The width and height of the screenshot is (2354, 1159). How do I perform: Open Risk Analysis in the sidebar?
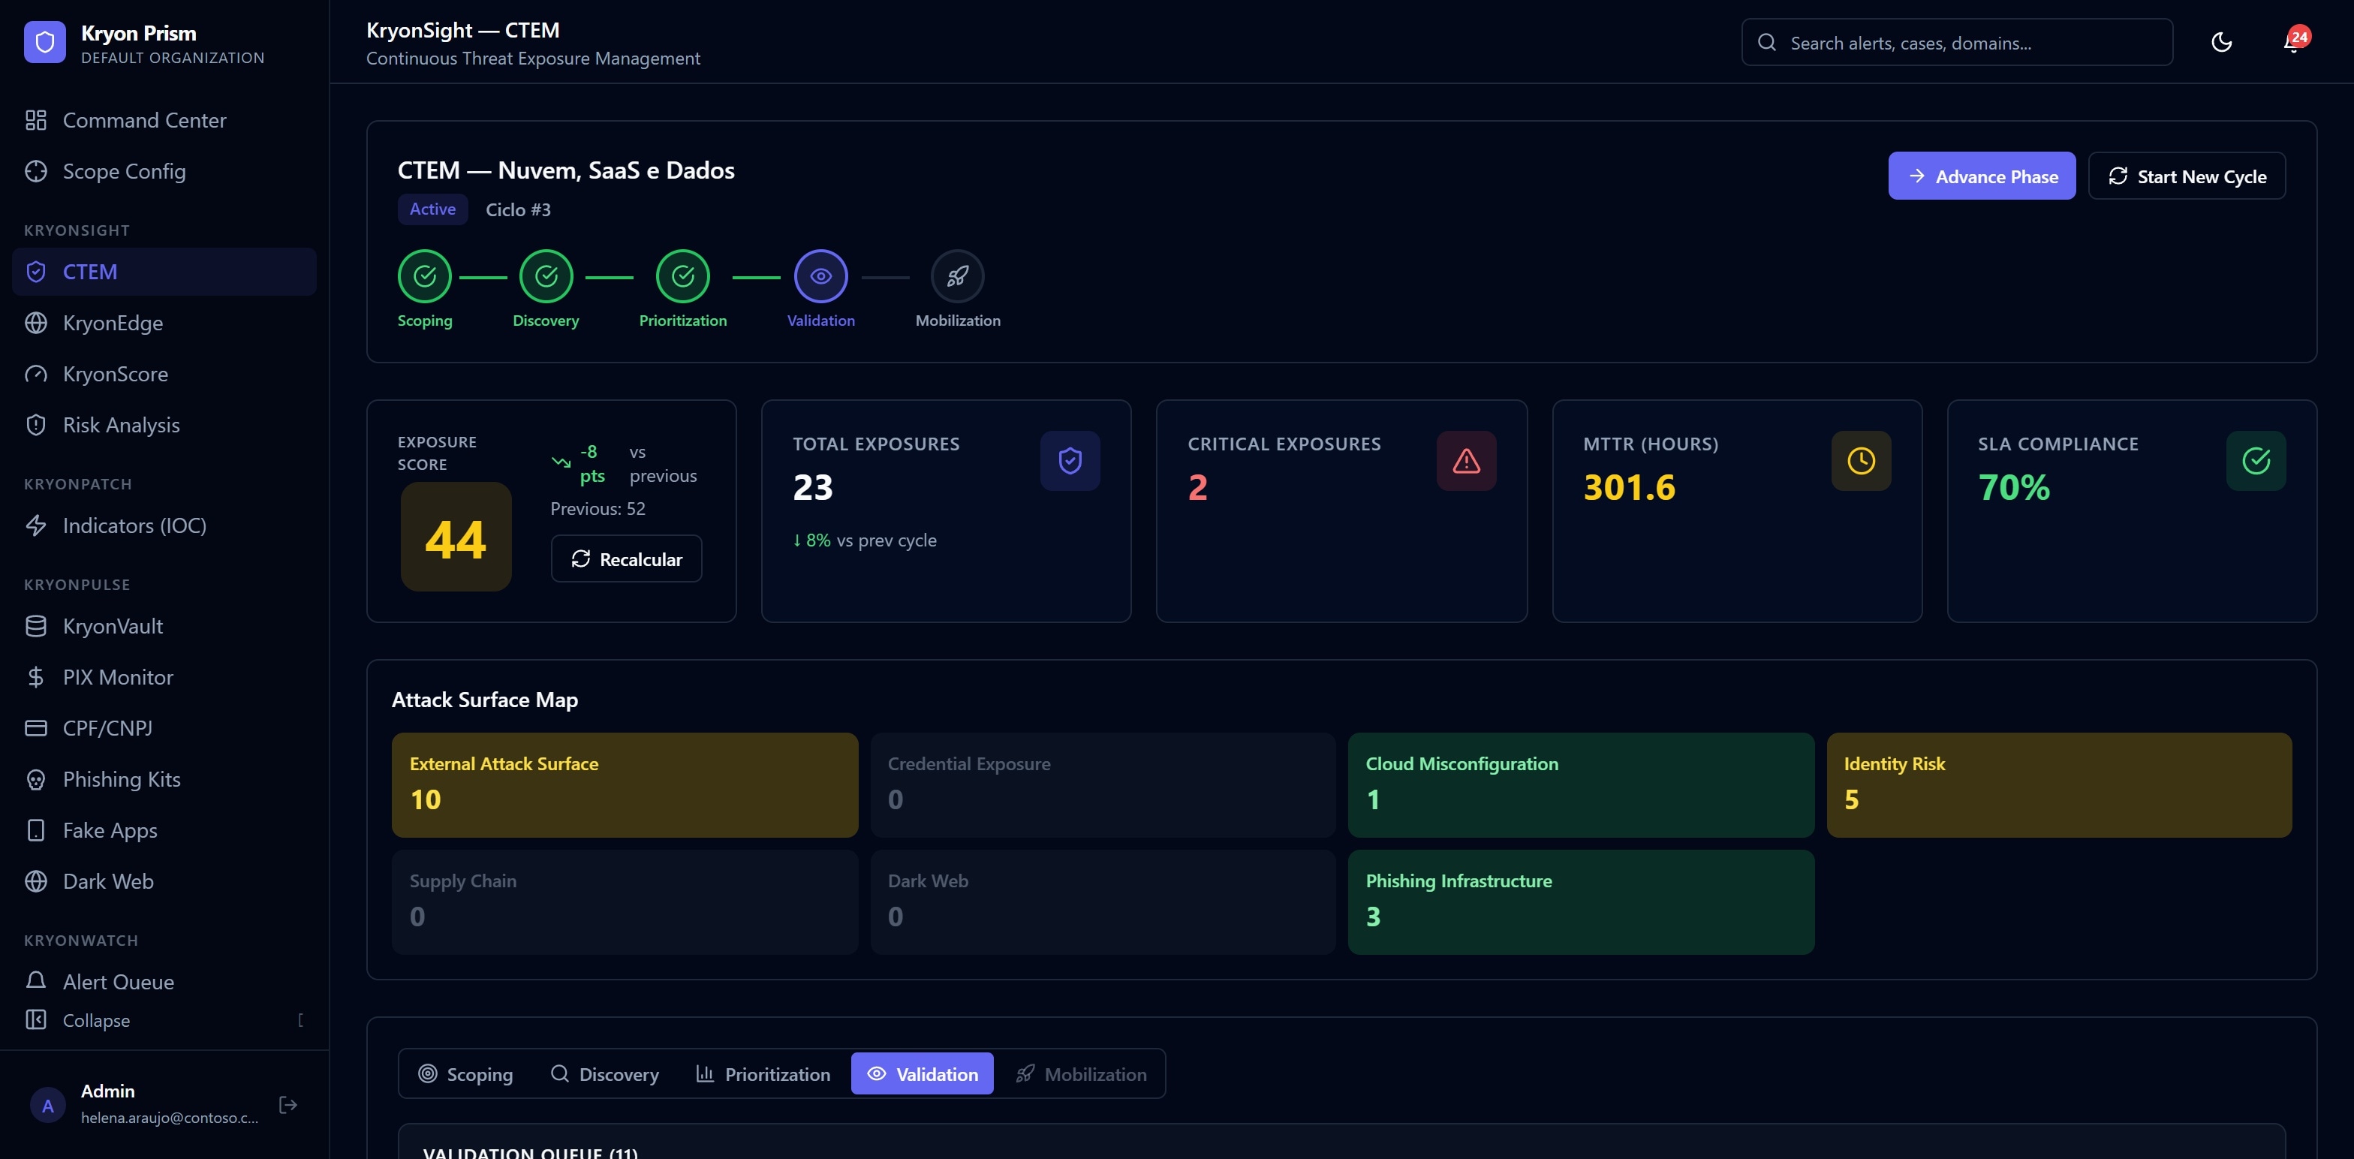164,425
